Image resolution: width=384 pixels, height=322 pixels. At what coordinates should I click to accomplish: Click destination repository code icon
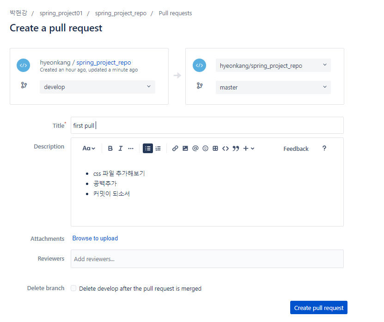(x=199, y=66)
